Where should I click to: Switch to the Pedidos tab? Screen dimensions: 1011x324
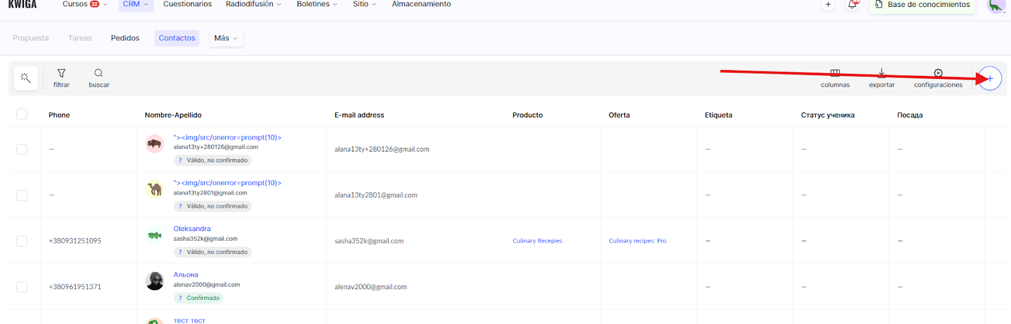(125, 38)
